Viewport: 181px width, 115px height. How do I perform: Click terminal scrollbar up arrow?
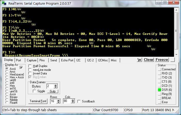pyautogui.click(x=176, y=10)
